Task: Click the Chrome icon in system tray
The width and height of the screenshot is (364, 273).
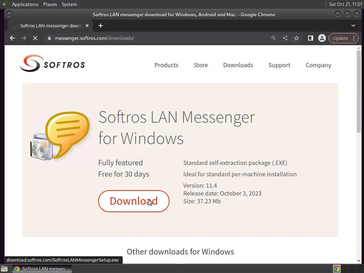Action: (337, 269)
